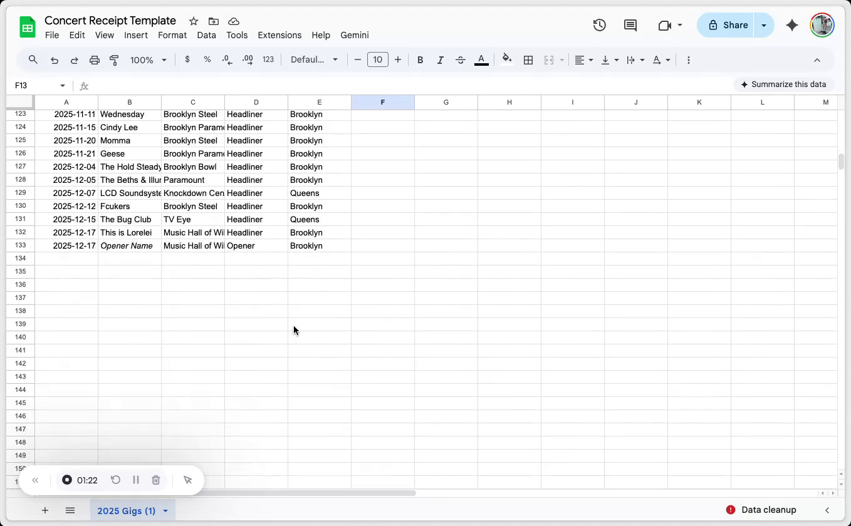
Task: Open the vertical align dropdown
Action: click(x=610, y=60)
